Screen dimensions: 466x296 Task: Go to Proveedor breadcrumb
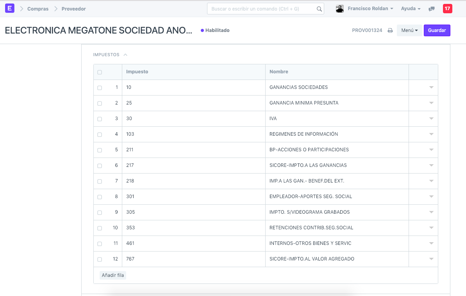[x=74, y=9]
